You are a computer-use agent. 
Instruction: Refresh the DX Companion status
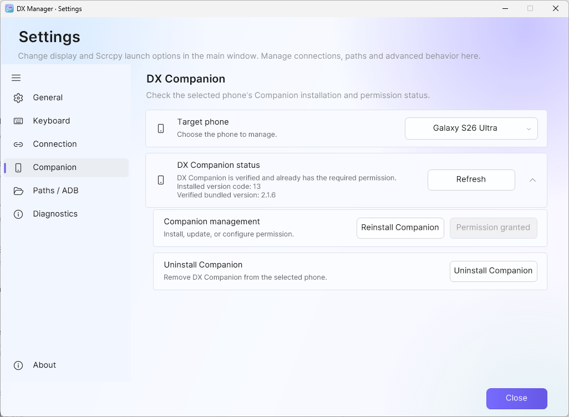tap(471, 179)
